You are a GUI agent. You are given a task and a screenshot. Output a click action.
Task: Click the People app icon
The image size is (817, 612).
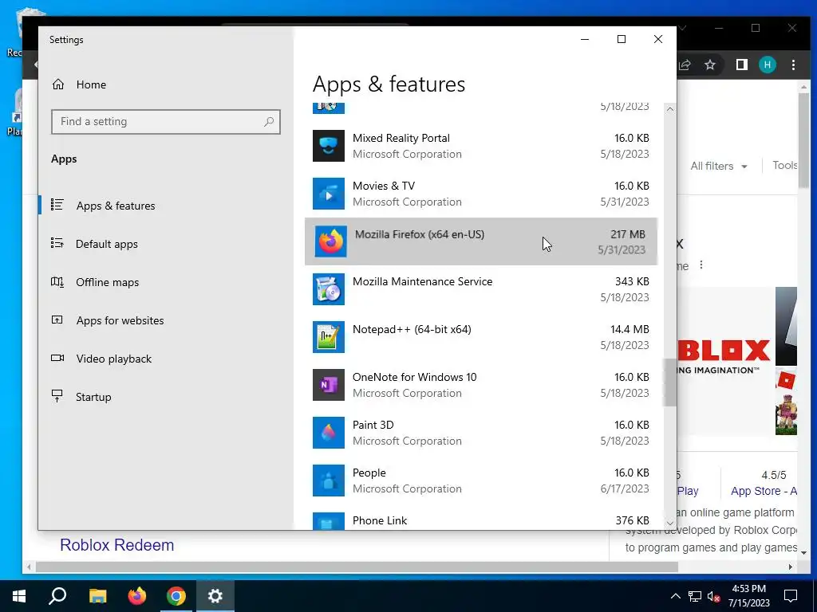pos(328,481)
